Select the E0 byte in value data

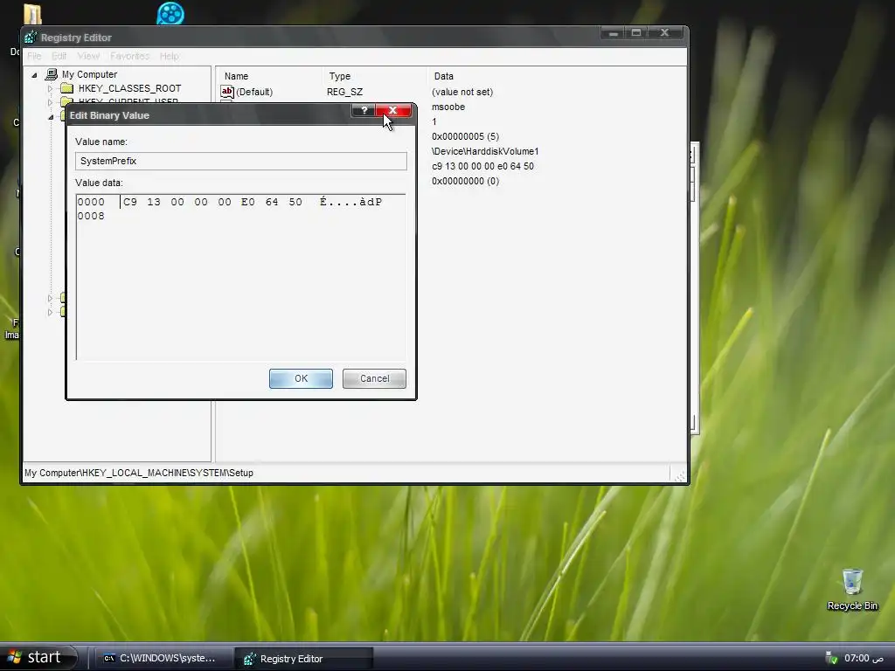[x=247, y=202]
